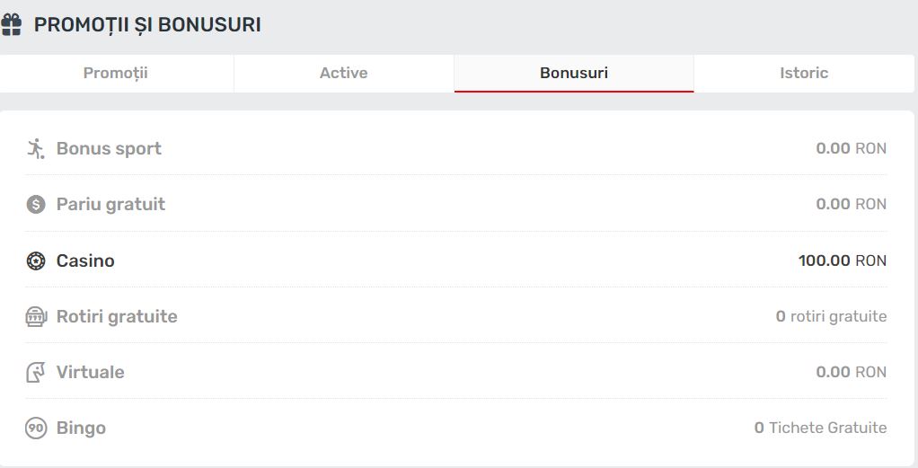Click the Promoții și Bonusuri heading
Screen dimensions: 918x468
pyautogui.click(x=147, y=24)
